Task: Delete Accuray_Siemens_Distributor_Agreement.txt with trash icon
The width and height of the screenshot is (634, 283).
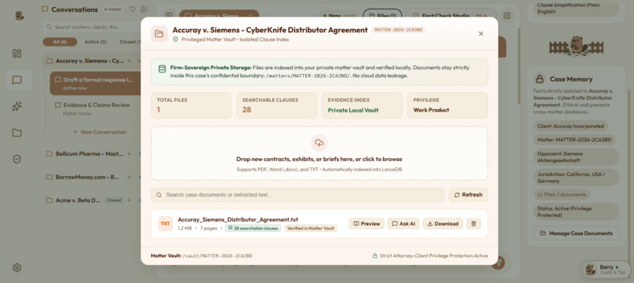Action: click(474, 223)
